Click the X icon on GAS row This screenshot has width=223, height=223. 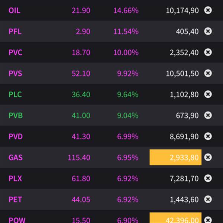click(x=208, y=158)
